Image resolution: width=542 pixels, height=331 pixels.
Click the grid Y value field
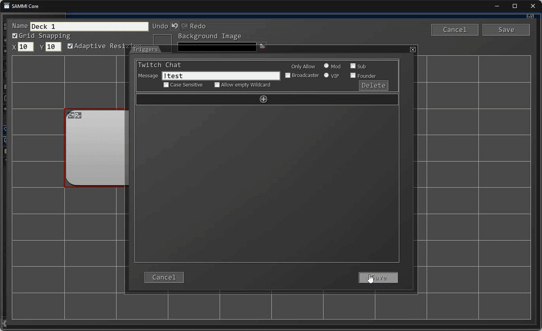point(53,47)
